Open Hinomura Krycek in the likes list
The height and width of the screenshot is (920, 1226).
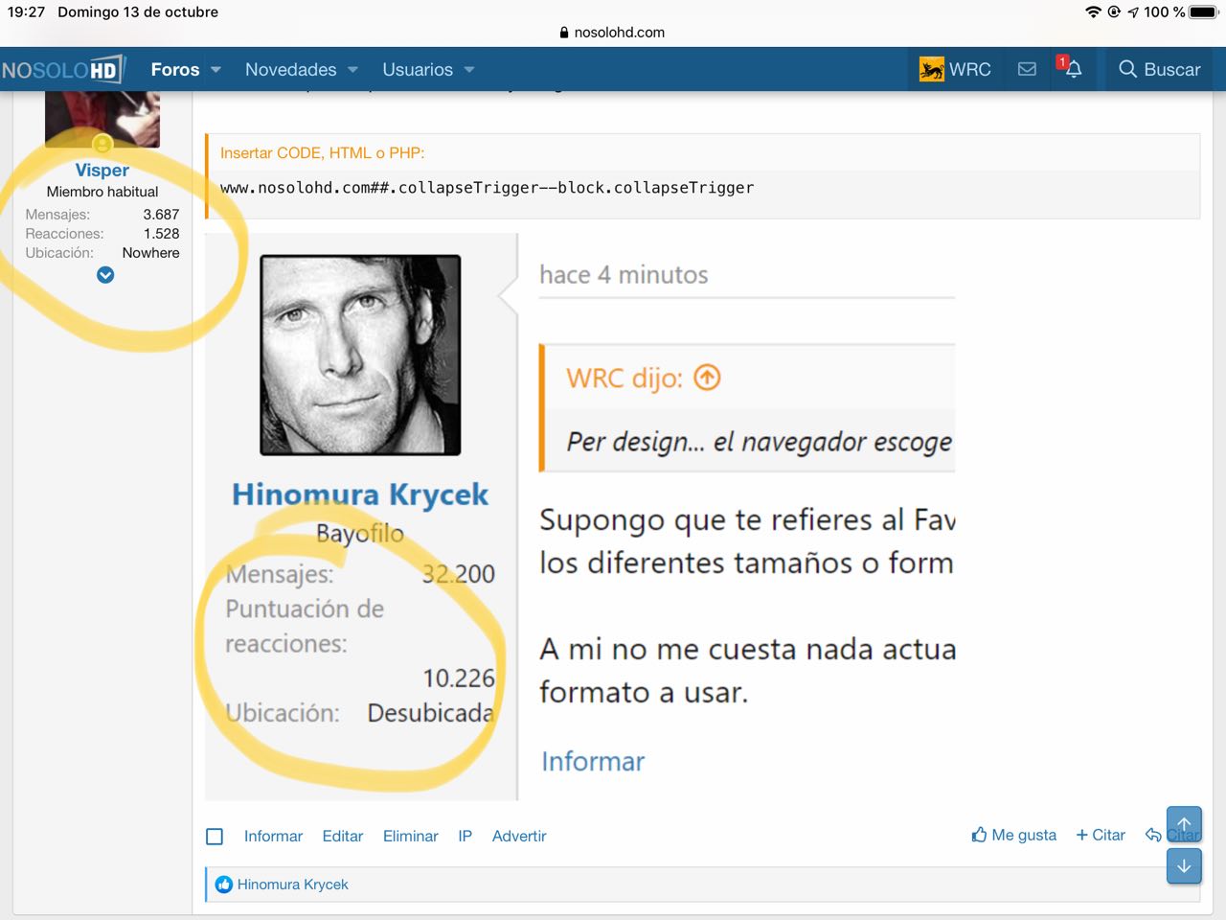pos(292,885)
